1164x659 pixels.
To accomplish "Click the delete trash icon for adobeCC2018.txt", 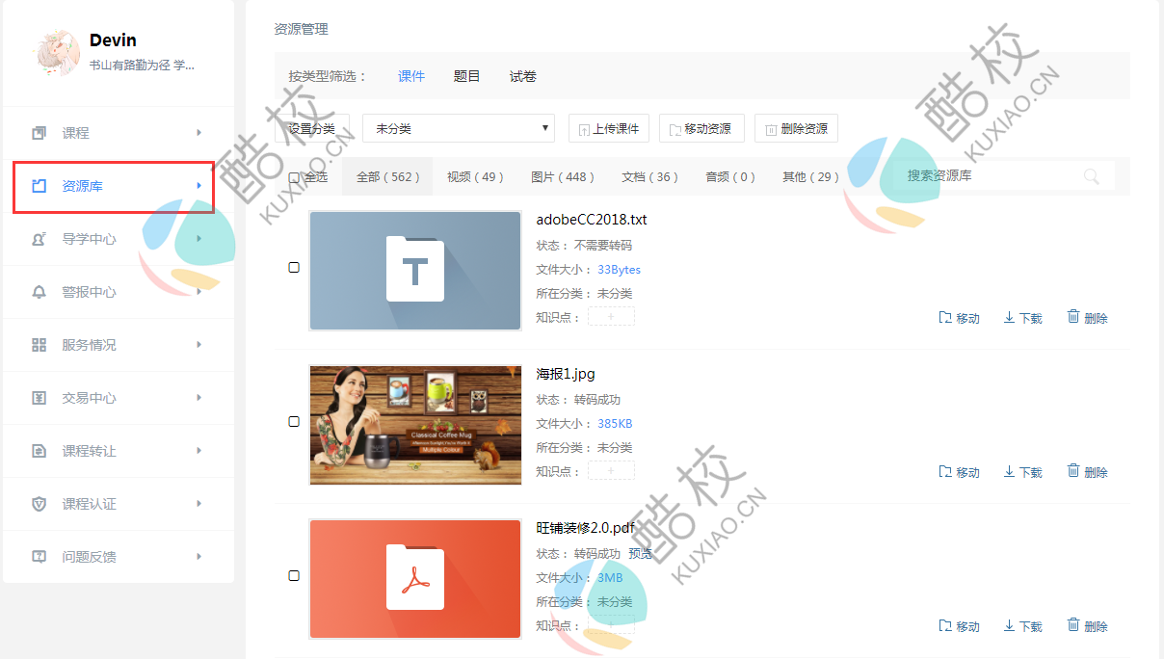I will 1073,317.
